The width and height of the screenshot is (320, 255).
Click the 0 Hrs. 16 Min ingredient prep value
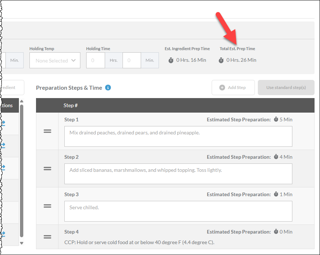(x=191, y=60)
